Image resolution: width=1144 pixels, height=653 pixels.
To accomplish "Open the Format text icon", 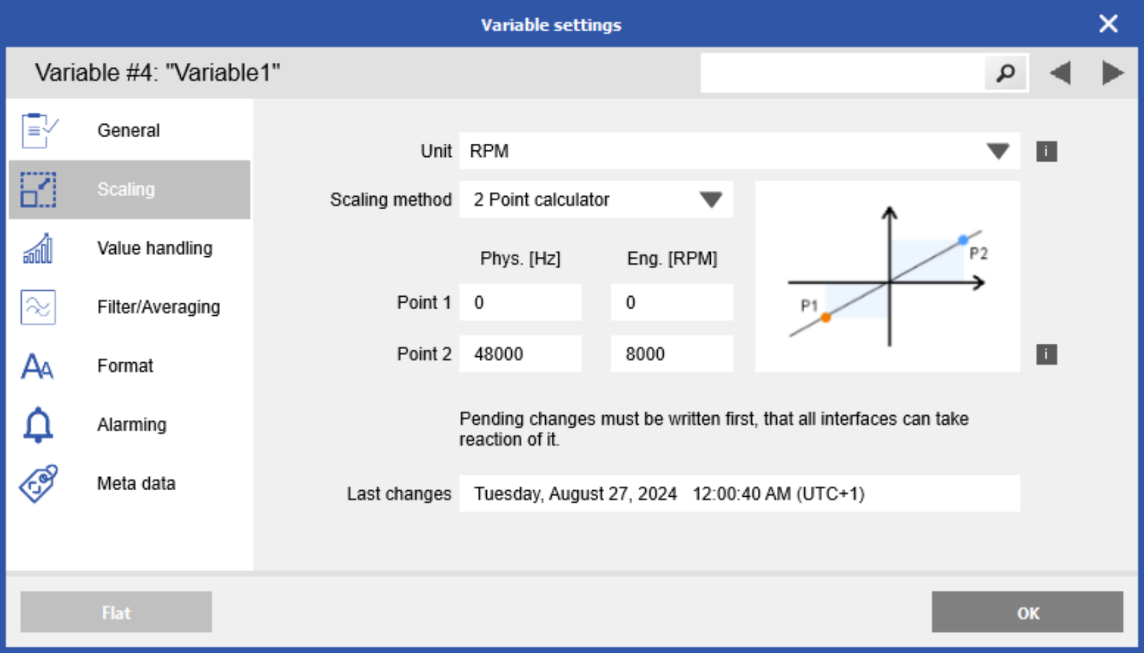I will click(x=37, y=366).
